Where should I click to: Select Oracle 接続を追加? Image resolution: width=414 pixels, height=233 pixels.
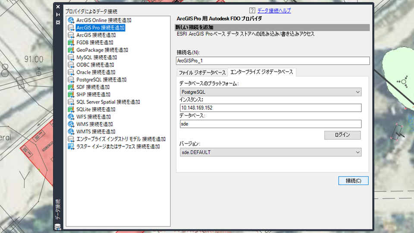coord(96,72)
